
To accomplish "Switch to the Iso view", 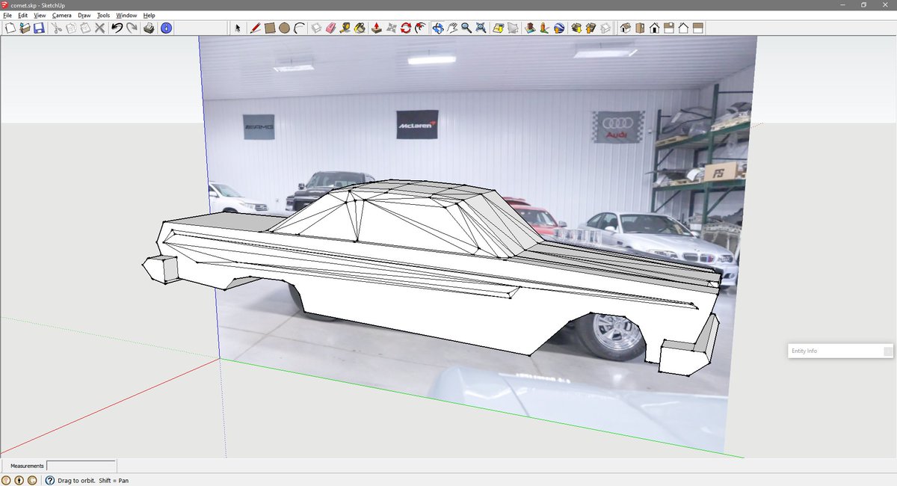I will coord(625,28).
